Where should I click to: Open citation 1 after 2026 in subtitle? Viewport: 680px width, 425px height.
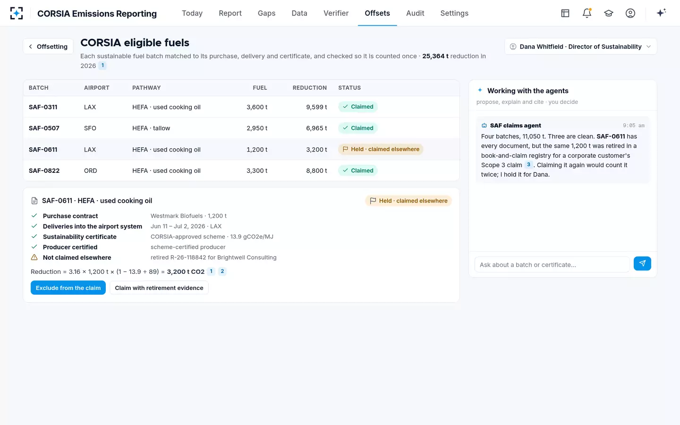[102, 66]
